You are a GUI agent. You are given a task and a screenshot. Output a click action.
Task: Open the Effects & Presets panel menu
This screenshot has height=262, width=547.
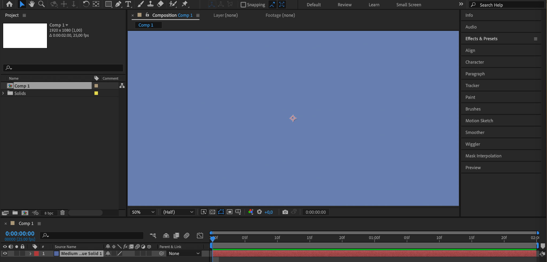click(536, 39)
